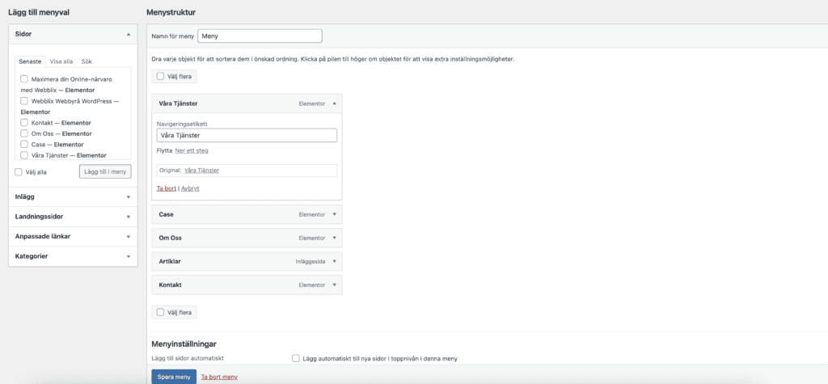Click Ta bort to remove the menu item
828x384 pixels.
click(167, 188)
